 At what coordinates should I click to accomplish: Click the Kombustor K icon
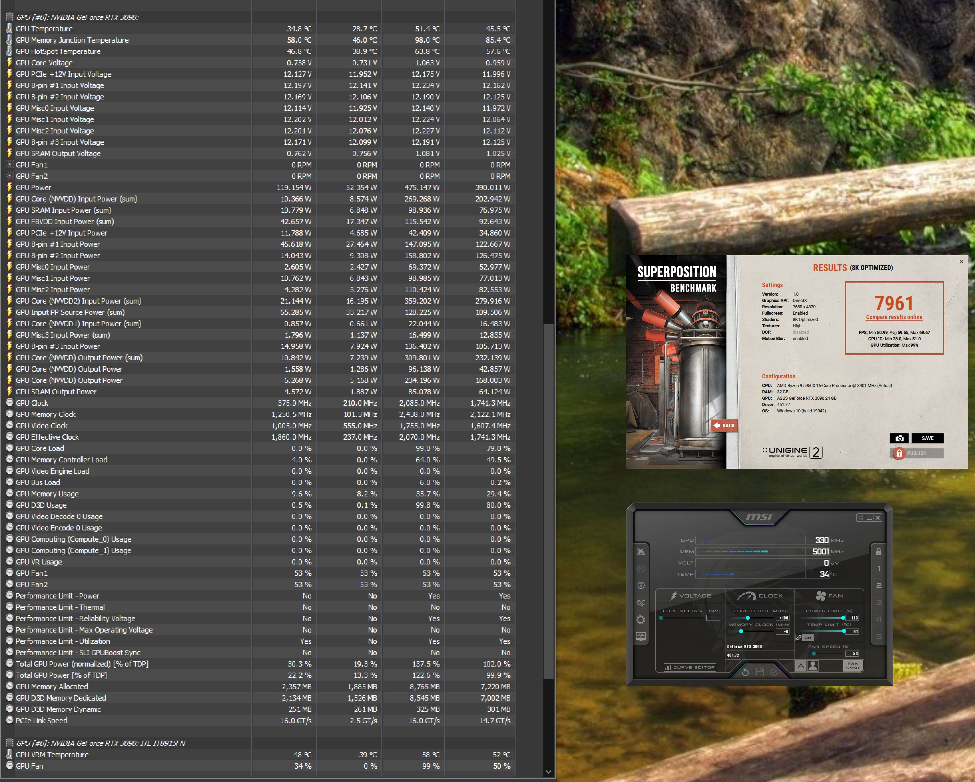(641, 568)
